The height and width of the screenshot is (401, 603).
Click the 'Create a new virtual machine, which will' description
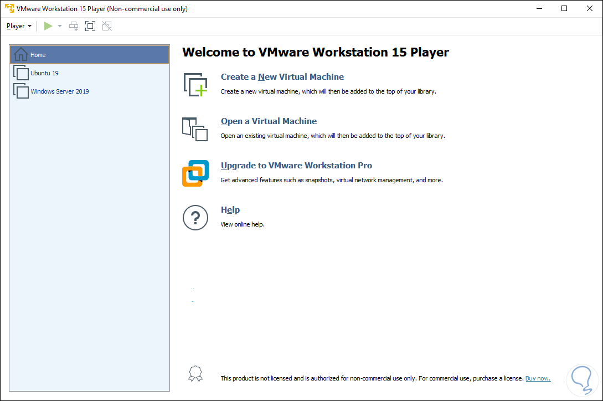click(328, 91)
